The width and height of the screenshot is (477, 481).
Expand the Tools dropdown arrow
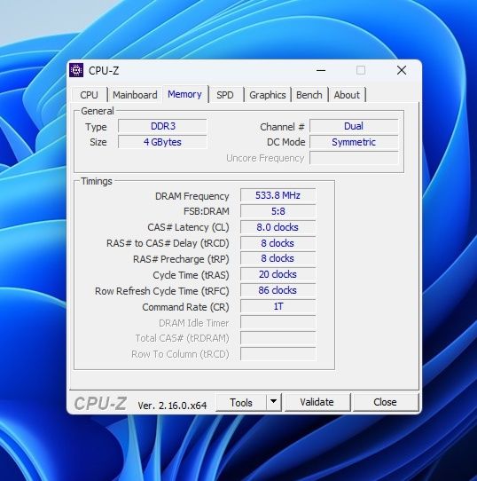pyautogui.click(x=274, y=402)
